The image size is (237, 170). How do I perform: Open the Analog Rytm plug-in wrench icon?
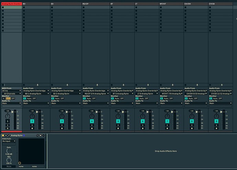coord(9,135)
